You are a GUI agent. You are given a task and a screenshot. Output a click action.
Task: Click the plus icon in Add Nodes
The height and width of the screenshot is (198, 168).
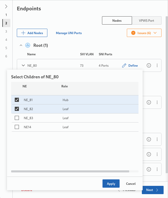click(23, 33)
